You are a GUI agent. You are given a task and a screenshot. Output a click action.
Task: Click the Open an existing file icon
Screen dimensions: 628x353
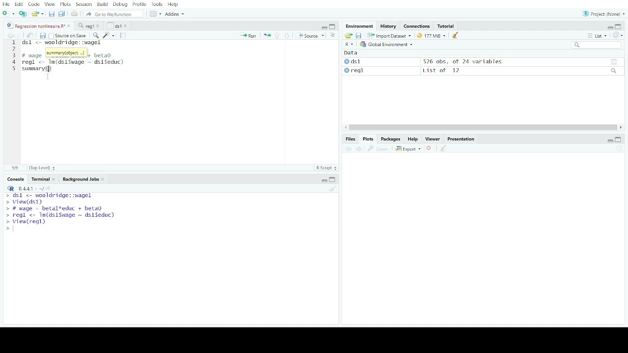[35, 14]
